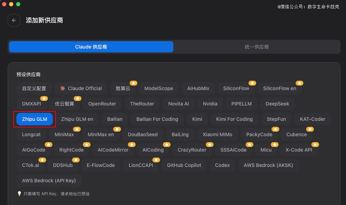Pick the Kimi For Coding preset

pyautogui.click(x=234, y=119)
